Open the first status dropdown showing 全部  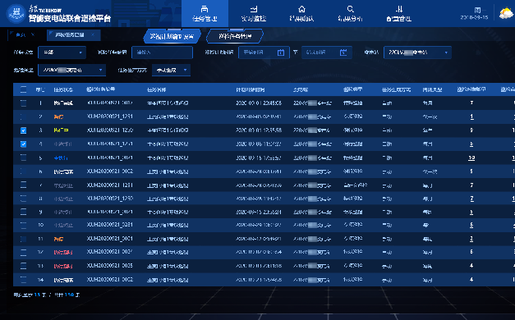click(62, 53)
